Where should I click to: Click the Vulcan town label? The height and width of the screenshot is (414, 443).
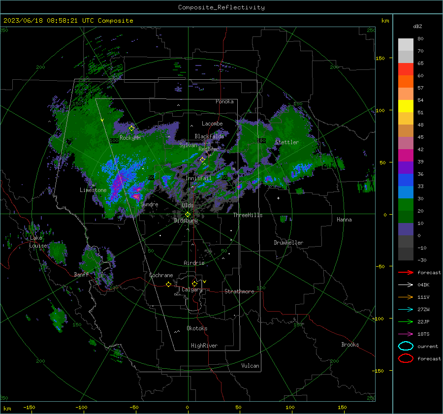[250, 366]
